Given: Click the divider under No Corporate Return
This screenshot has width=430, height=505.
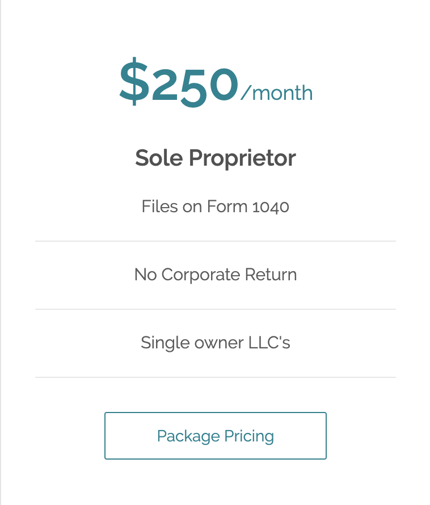Looking at the screenshot, I should [x=215, y=309].
